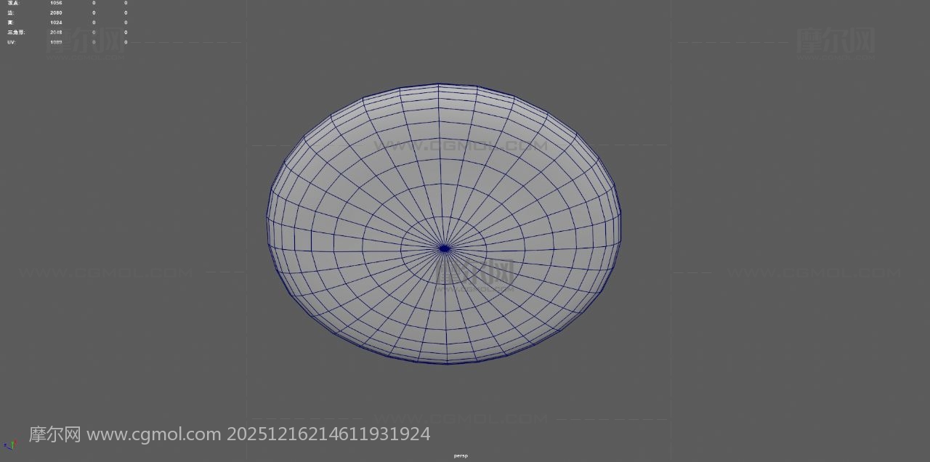Select the center pole vertex of the mesh
930x462 pixels.
(x=445, y=248)
